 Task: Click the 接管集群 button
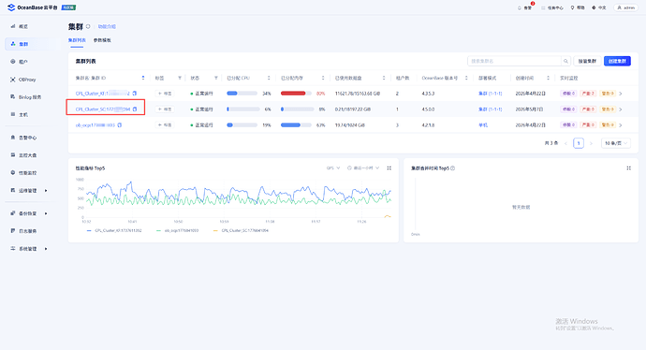point(587,61)
